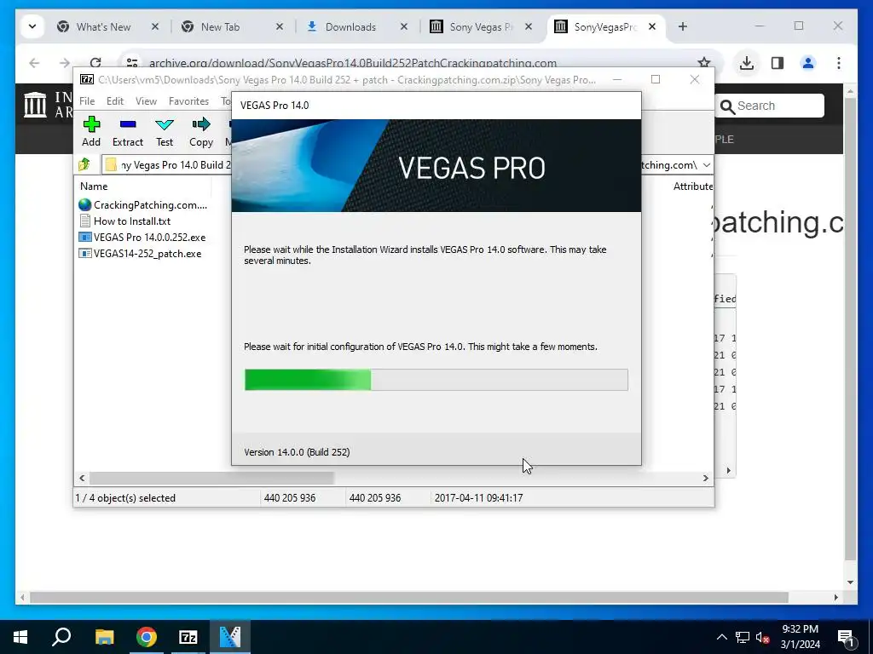Go up one folder level in 7-Zip
Viewport: 873px width, 654px height.
tap(84, 164)
